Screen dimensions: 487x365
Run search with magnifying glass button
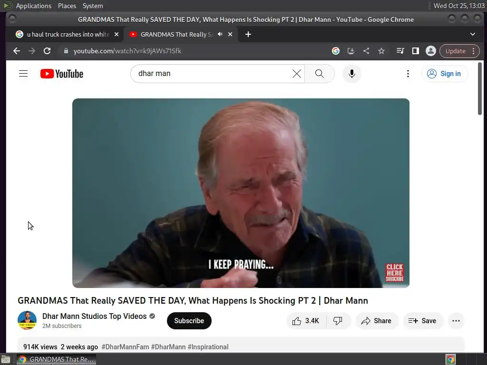[x=320, y=74]
